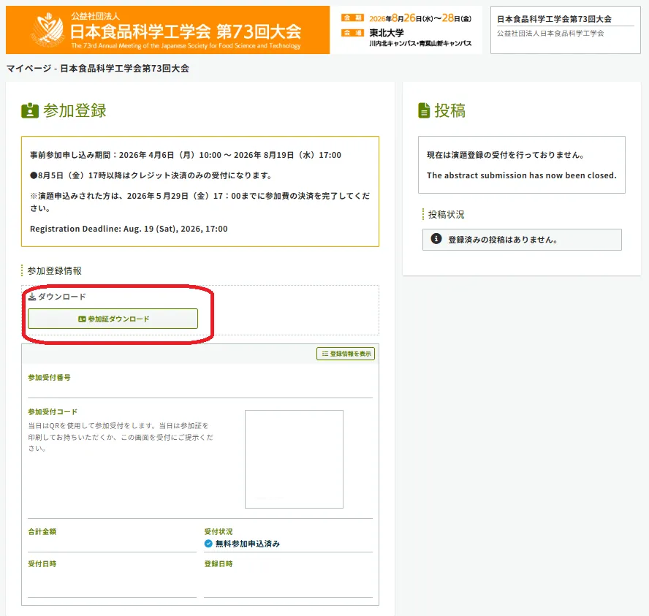Click the 演題申込みされた方は 5月29日 notice

click(200, 202)
